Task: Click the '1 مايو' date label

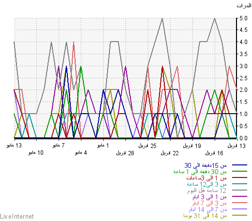Action: 103,146
